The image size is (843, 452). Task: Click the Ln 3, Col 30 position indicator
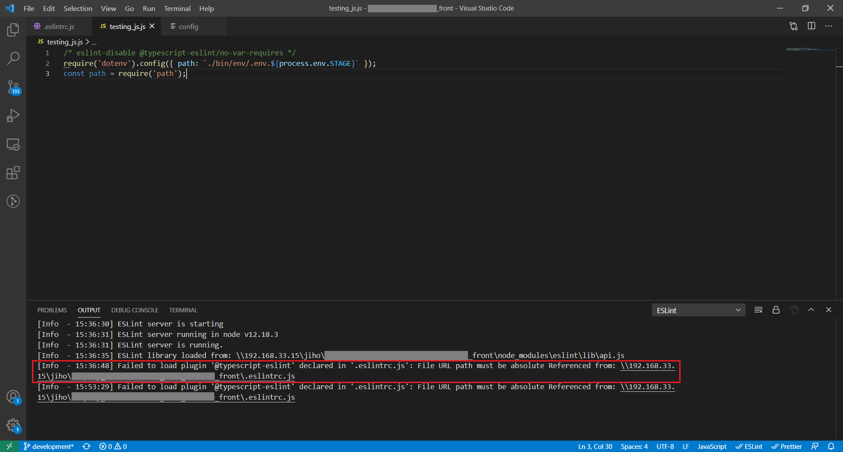[x=595, y=446]
